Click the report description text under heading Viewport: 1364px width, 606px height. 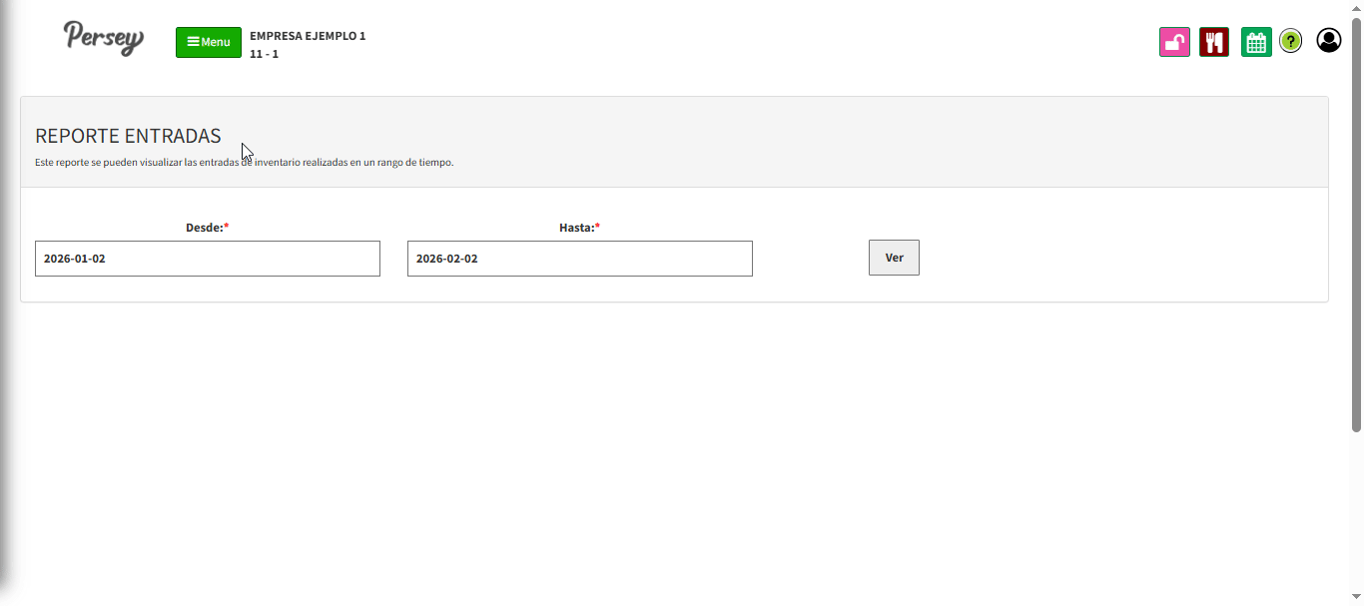pyautogui.click(x=244, y=162)
